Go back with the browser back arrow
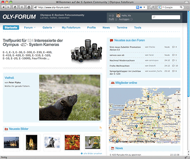 (x=3, y=7)
